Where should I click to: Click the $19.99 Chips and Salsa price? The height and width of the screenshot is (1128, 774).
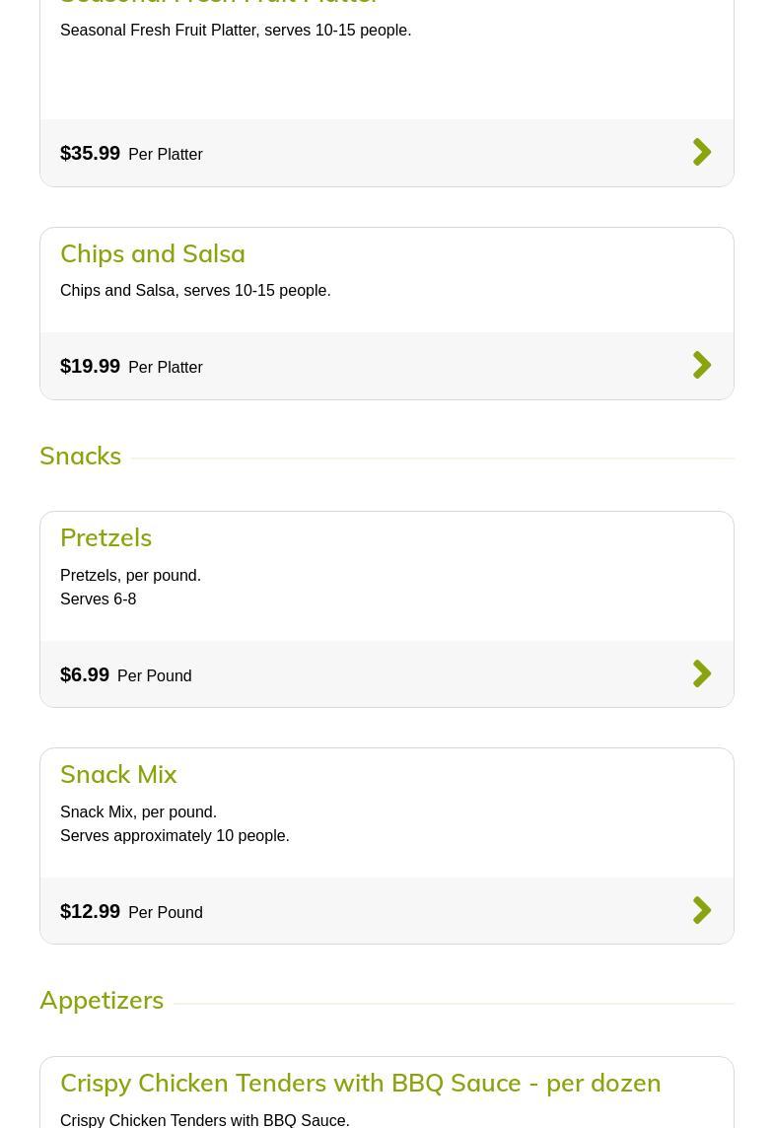[x=90, y=366]
